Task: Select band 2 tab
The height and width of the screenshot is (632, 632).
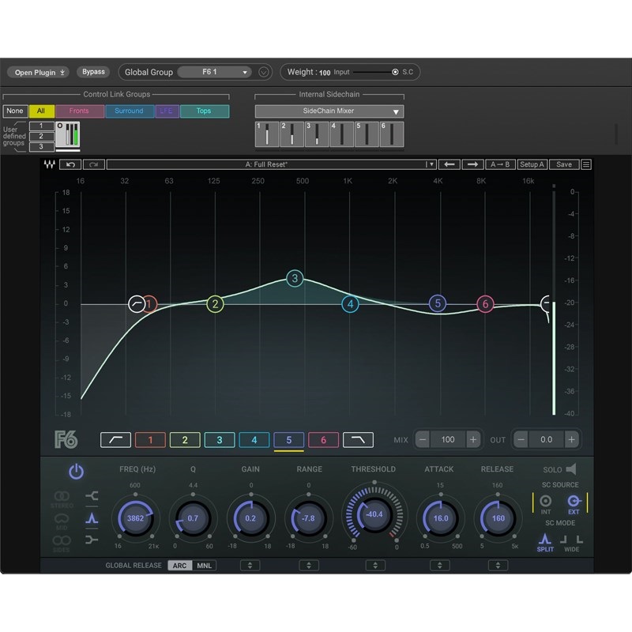Action: [x=185, y=440]
